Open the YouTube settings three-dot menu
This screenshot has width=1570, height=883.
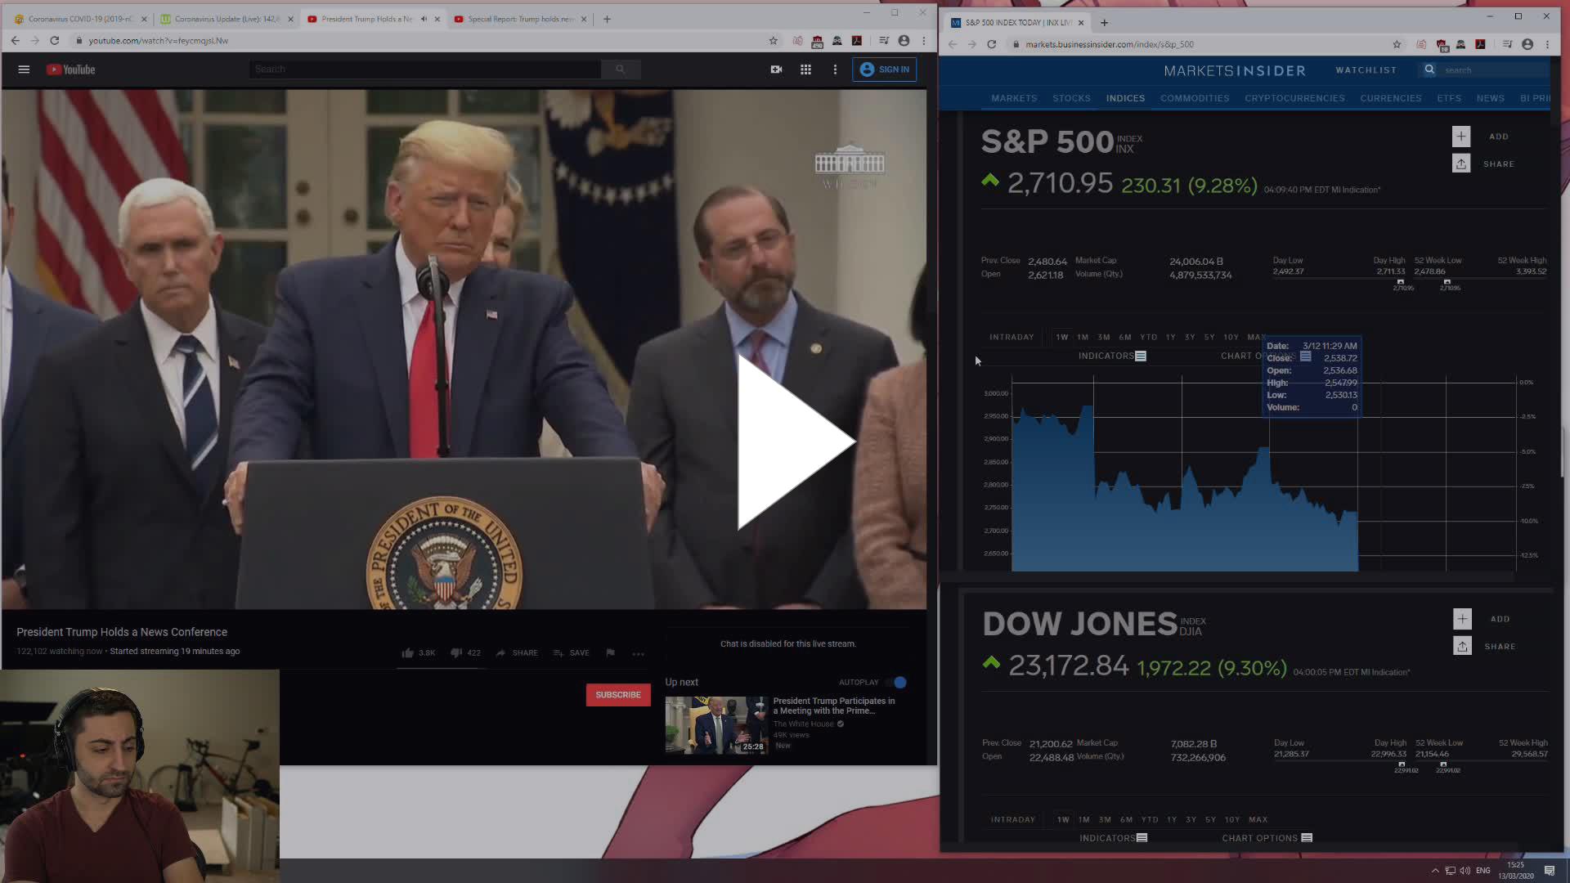click(835, 69)
